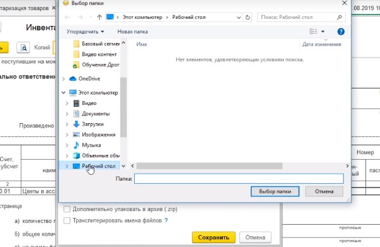
Task: Select the Музыка folder in sidebar
Action: coord(91,145)
